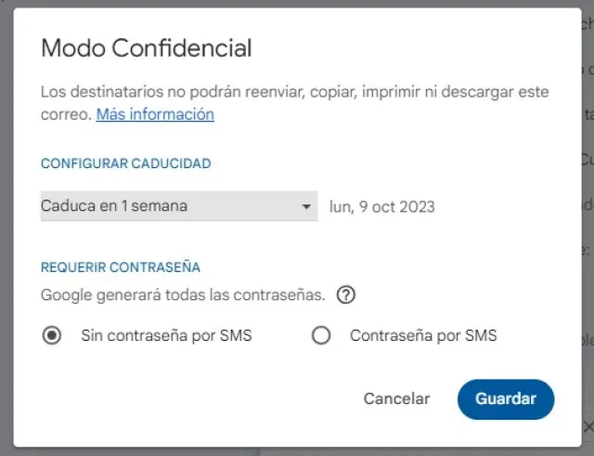The width and height of the screenshot is (594, 456).
Task: Click the dimmed background left of the dialog
Action: [x=6, y=232]
